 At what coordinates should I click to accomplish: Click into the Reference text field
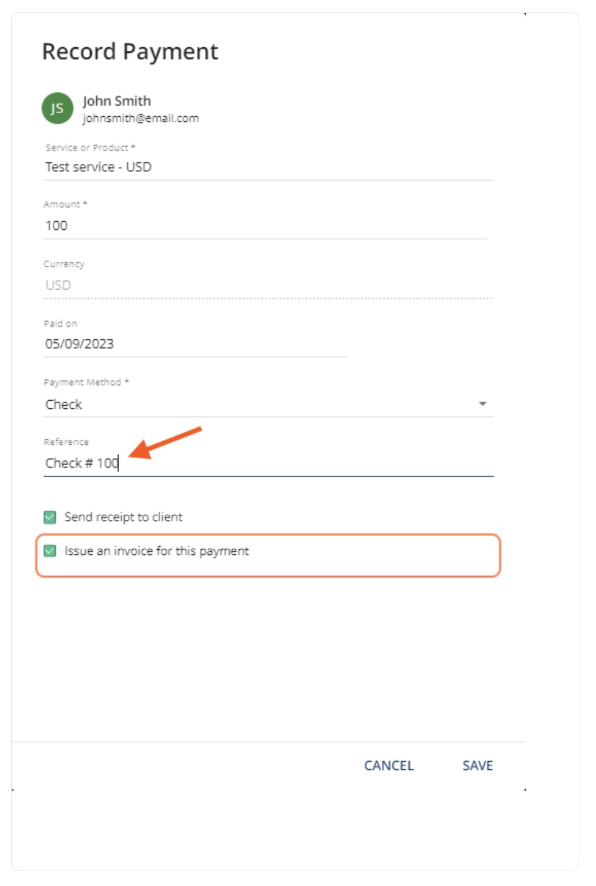click(269, 463)
